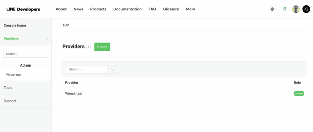Expand the Tools sidebar item
This screenshot has width=313, height=132.
coord(8,88)
